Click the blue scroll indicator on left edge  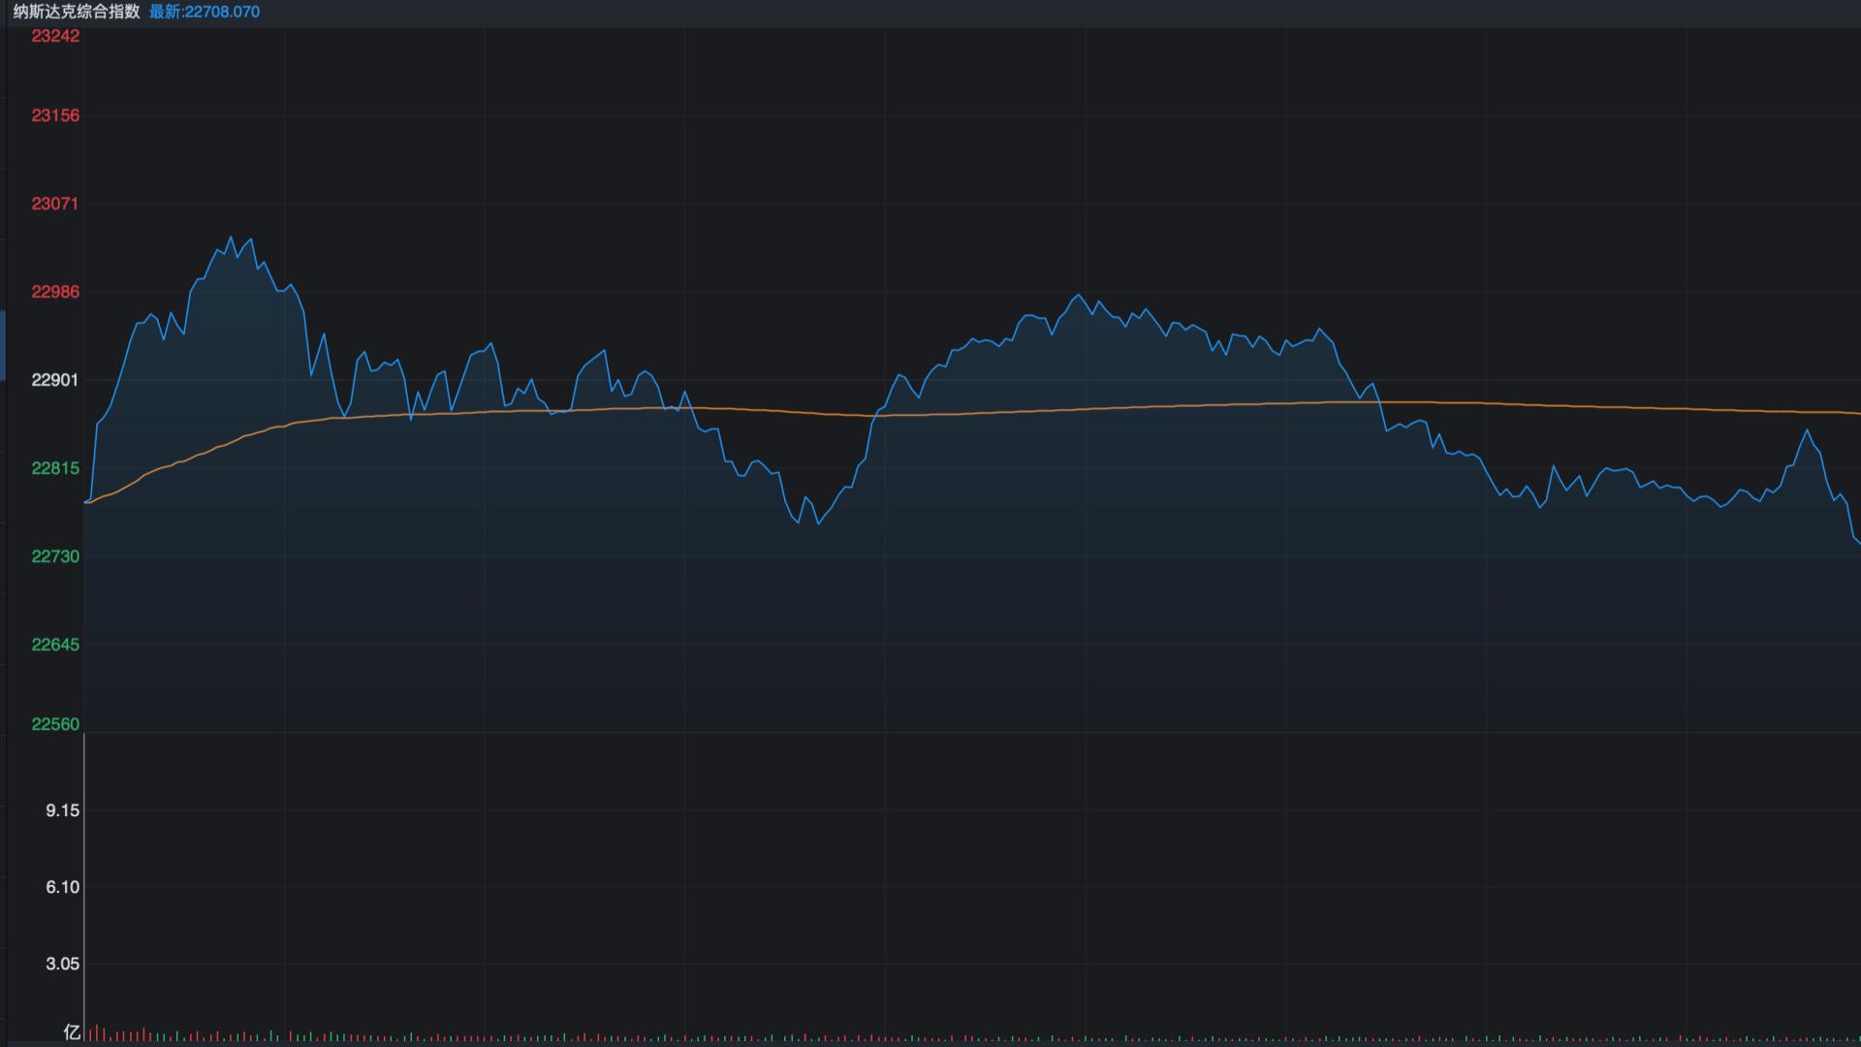pyautogui.click(x=3, y=345)
